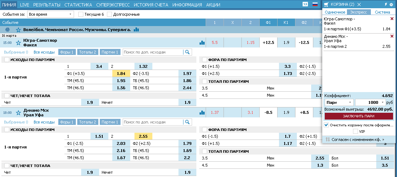Toggle Исходы по партиям checkbox for Югра-Самотлор
The image size is (397, 177).
(x=7, y=60)
